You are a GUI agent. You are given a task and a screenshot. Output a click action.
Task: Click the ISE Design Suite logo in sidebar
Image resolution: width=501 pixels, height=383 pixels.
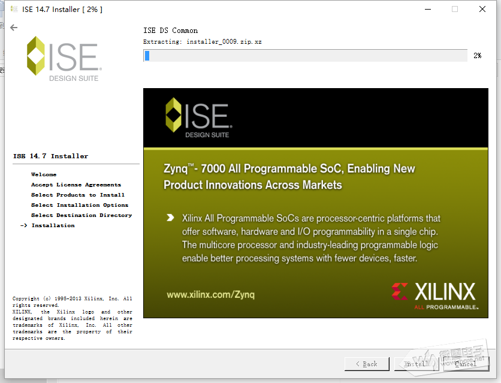[x=64, y=59]
